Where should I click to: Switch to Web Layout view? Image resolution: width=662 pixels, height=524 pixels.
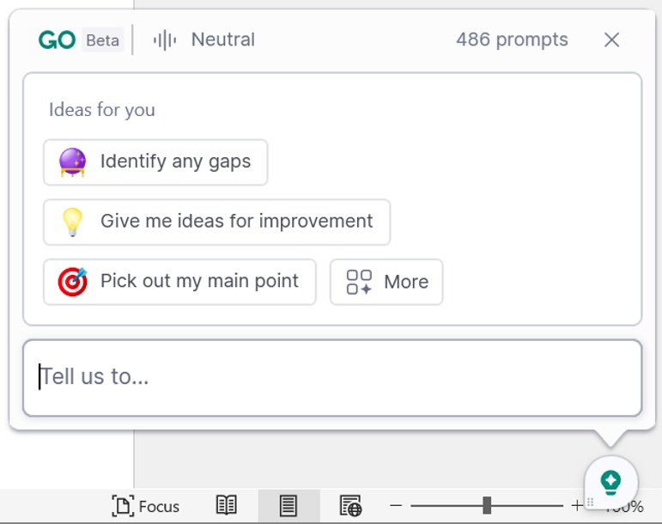tap(350, 506)
